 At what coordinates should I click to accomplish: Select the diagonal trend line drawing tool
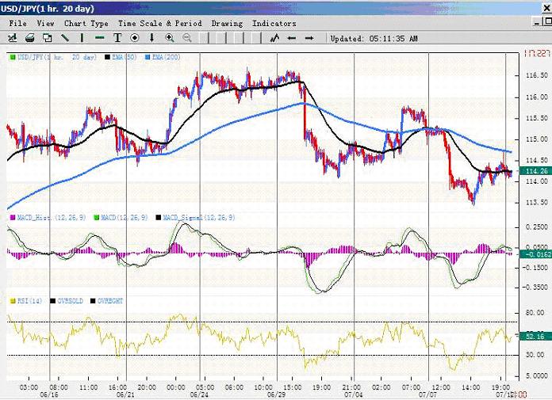[65, 37]
